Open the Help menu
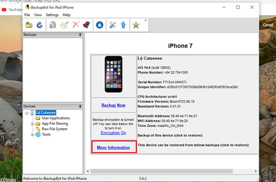 pyautogui.click(x=67, y=15)
